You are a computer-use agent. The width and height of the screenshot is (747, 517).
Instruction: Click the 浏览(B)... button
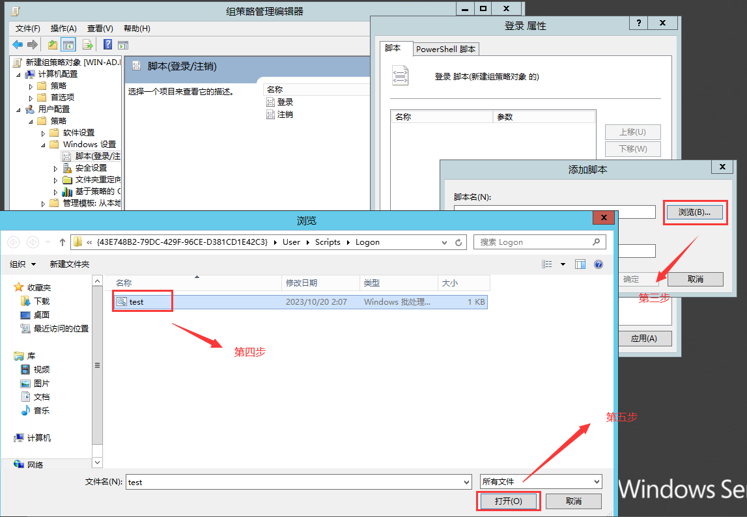tap(694, 212)
